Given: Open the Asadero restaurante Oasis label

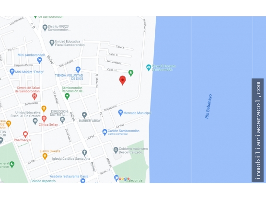Looking at the screenshot, I should click(69, 177).
